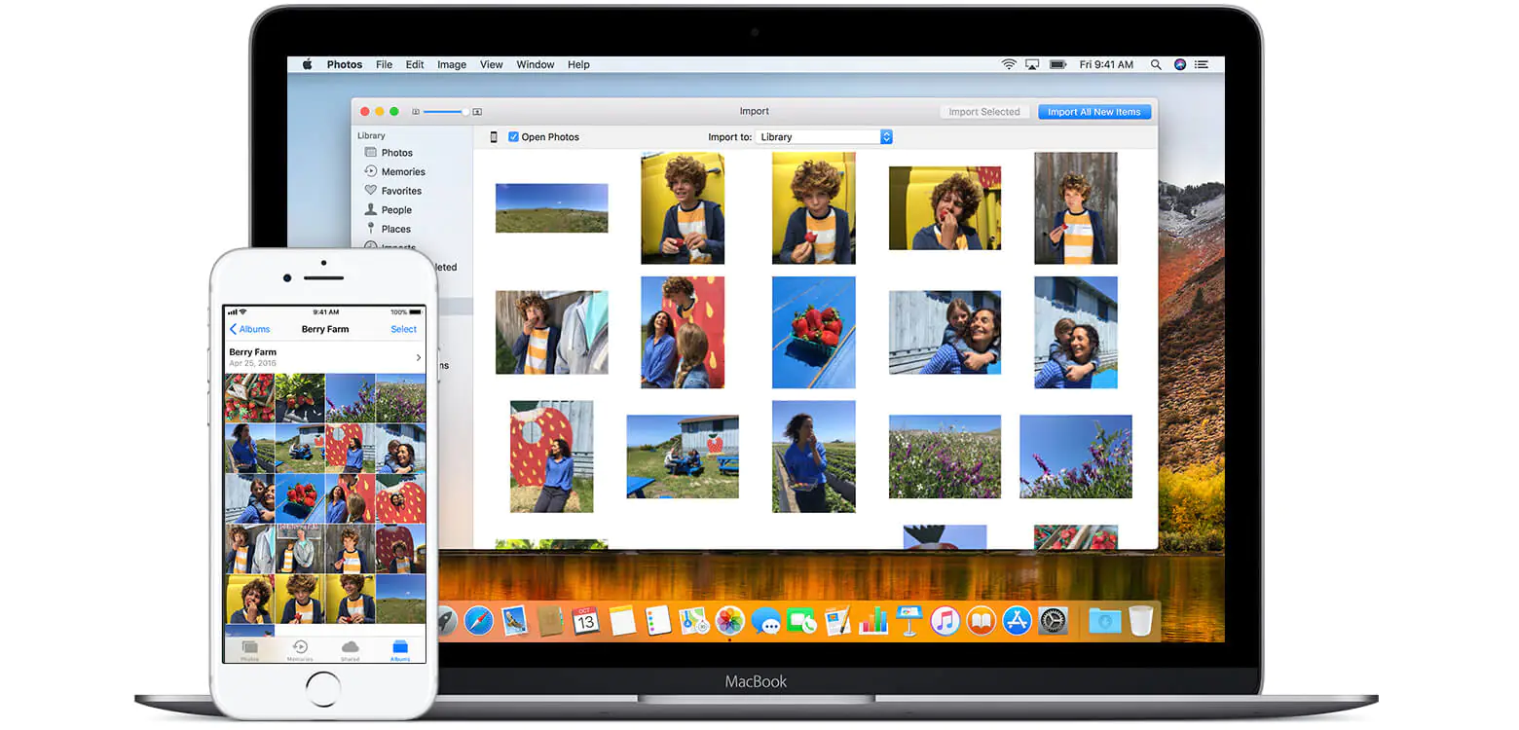Open People in the Photos sidebar
Image resolution: width=1519 pixels, height=730 pixels.
pyautogui.click(x=395, y=209)
